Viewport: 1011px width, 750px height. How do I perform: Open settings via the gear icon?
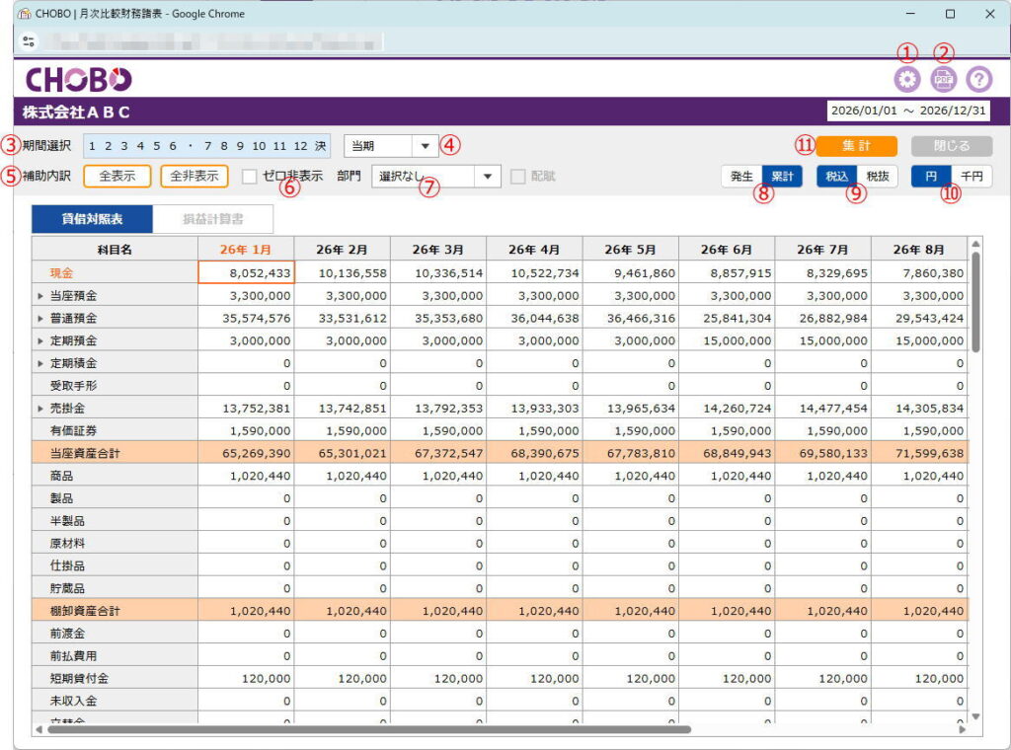coord(905,80)
